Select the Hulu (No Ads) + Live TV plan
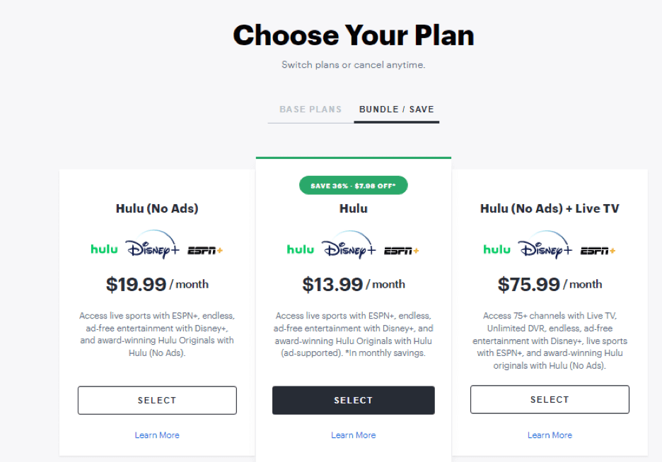This screenshot has width=662, height=462. coord(550,399)
